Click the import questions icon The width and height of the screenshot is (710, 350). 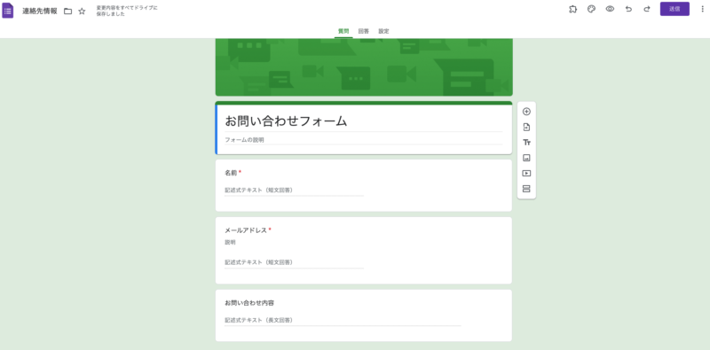pyautogui.click(x=526, y=127)
